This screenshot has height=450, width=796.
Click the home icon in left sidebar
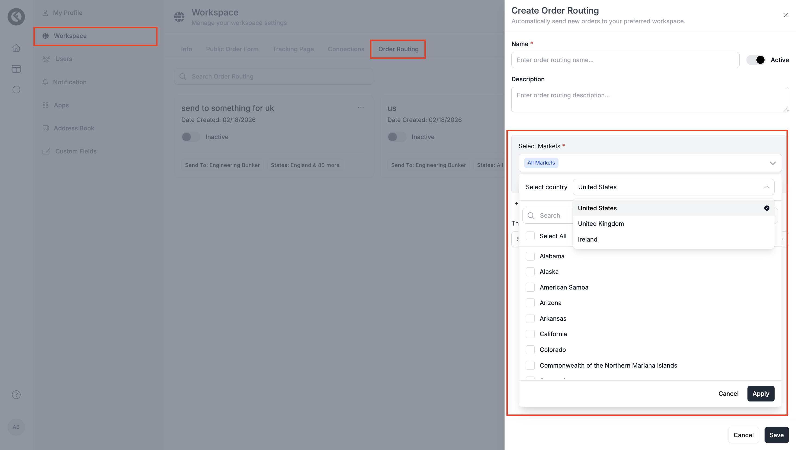point(16,48)
